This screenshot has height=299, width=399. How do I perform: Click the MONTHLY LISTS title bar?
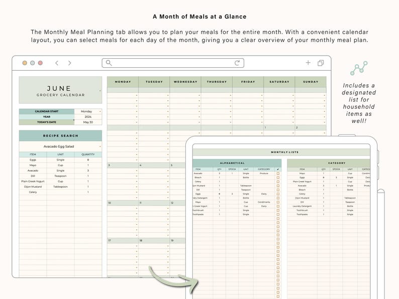coord(281,152)
